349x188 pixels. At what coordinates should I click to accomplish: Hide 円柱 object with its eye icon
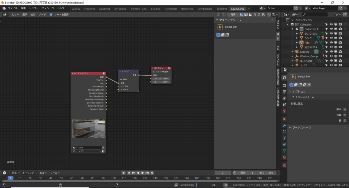(331, 43)
